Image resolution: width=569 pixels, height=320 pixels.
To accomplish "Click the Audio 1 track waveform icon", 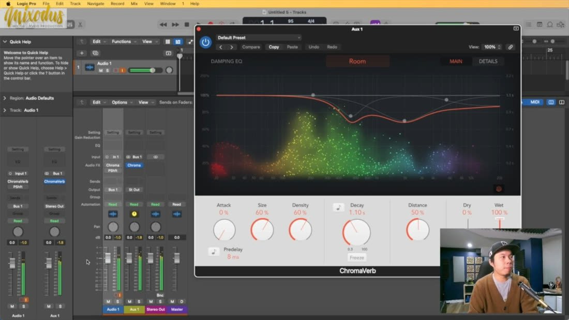I will (x=89, y=67).
